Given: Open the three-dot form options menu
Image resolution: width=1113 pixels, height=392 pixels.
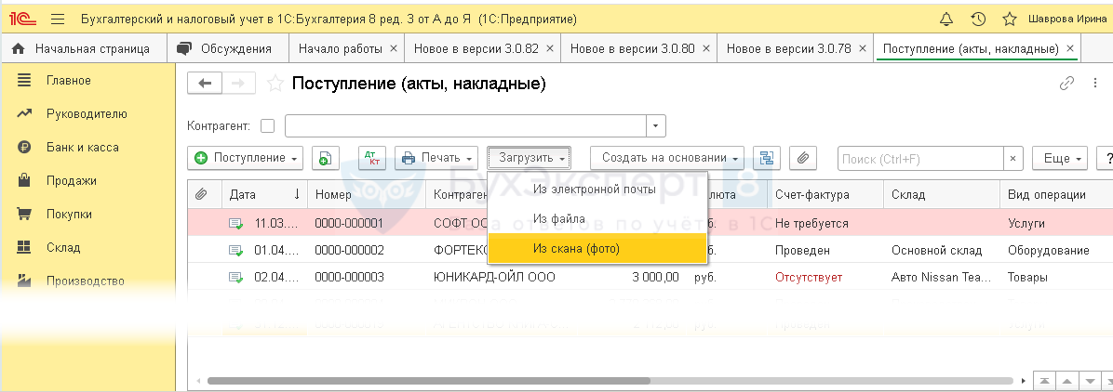Looking at the screenshot, I should click(x=1095, y=84).
